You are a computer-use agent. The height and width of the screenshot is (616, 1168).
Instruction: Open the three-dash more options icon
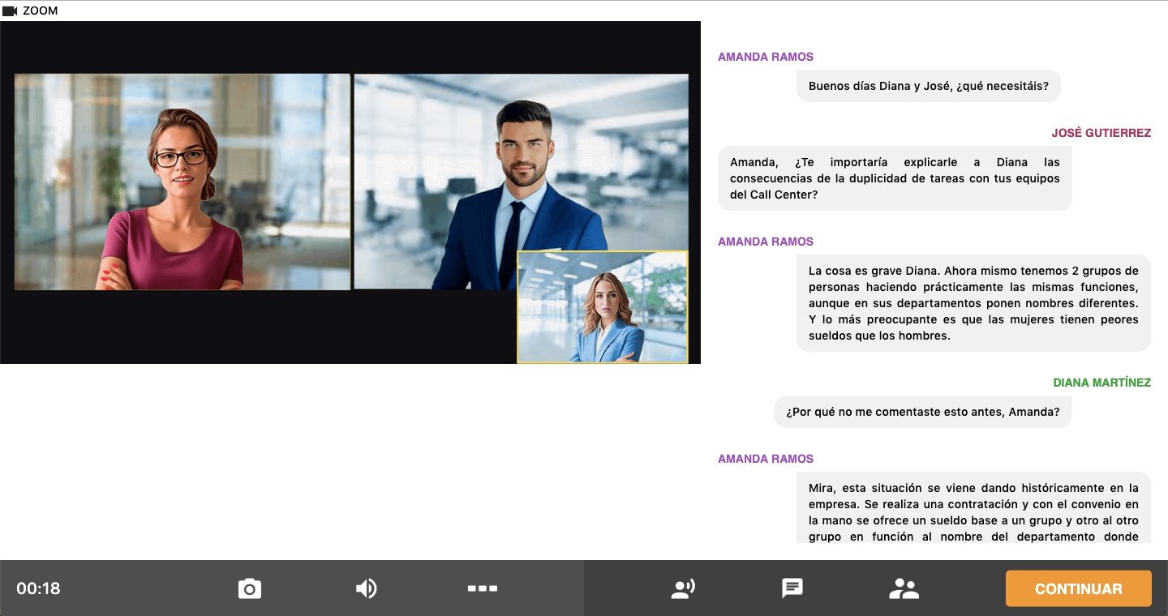483,588
